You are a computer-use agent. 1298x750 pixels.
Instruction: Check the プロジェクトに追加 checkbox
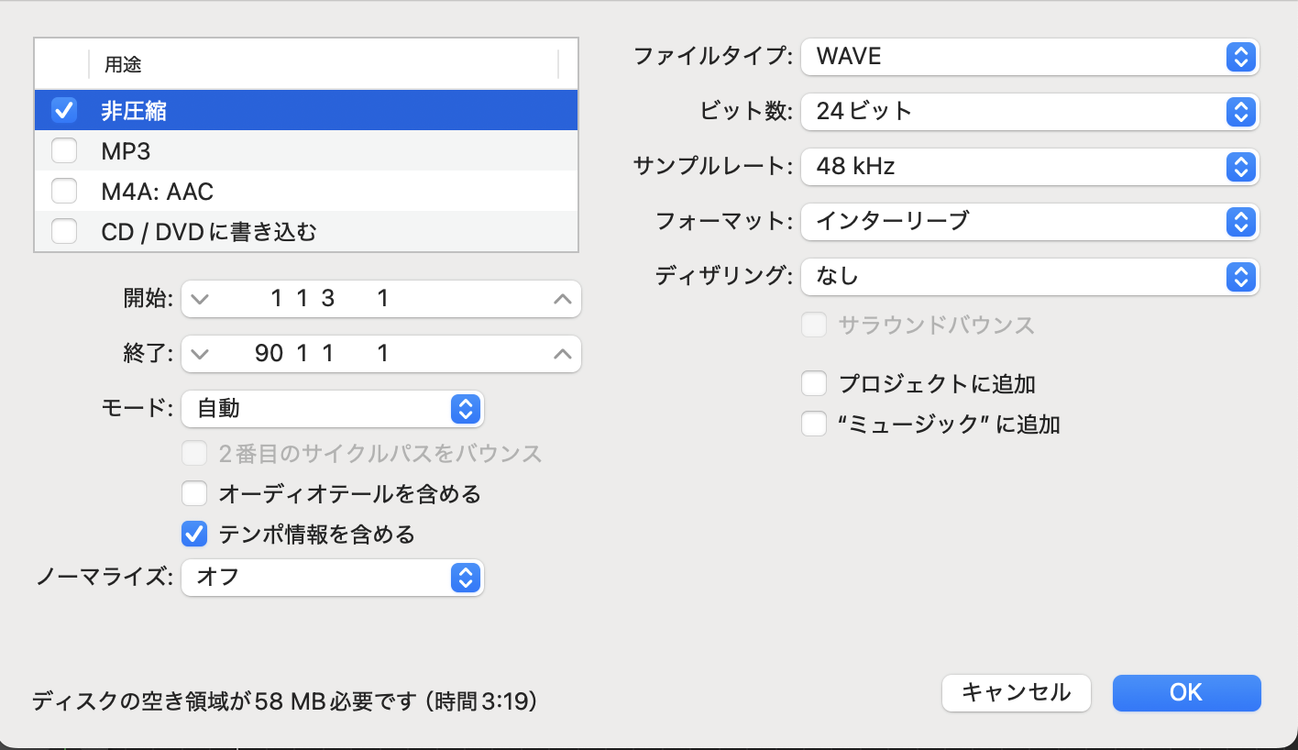(814, 382)
